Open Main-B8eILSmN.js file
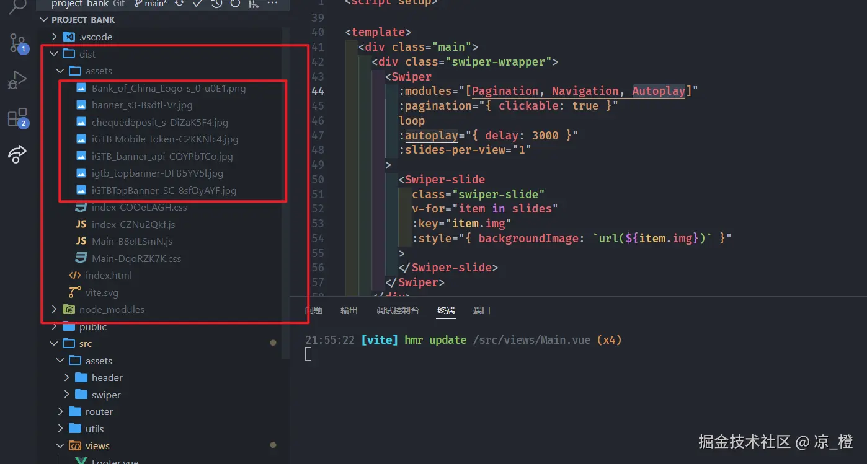867x464 pixels. click(132, 242)
